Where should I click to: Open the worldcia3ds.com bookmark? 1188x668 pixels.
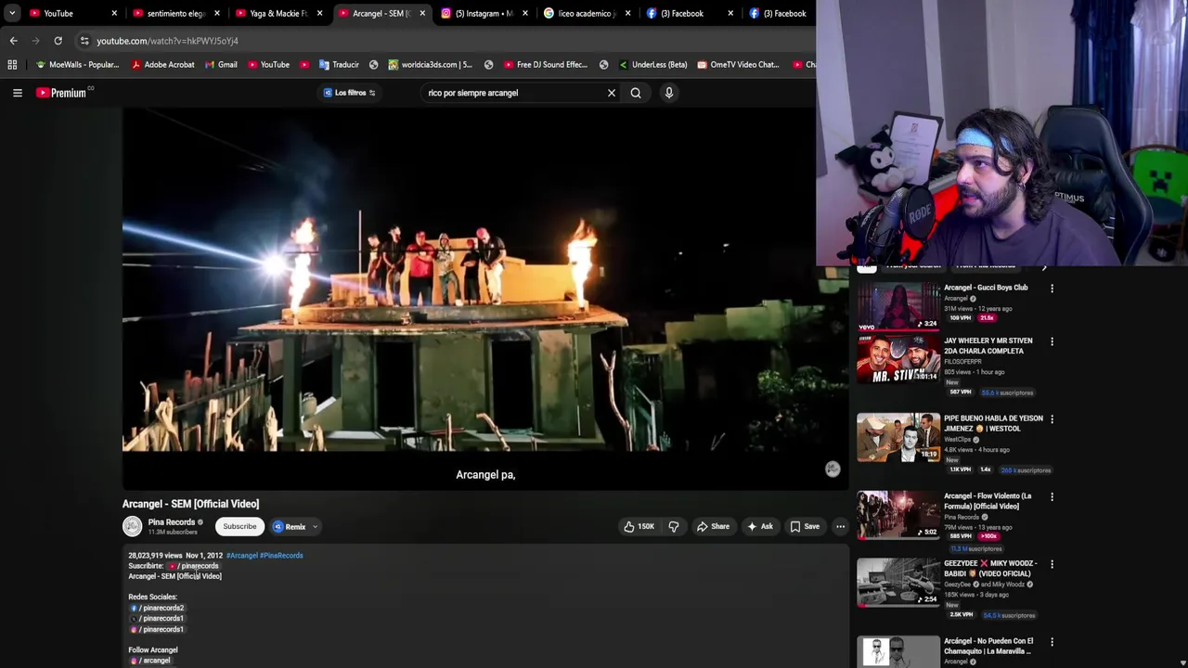430,65
